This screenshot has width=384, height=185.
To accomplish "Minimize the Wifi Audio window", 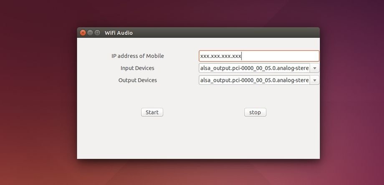I will [90, 33].
